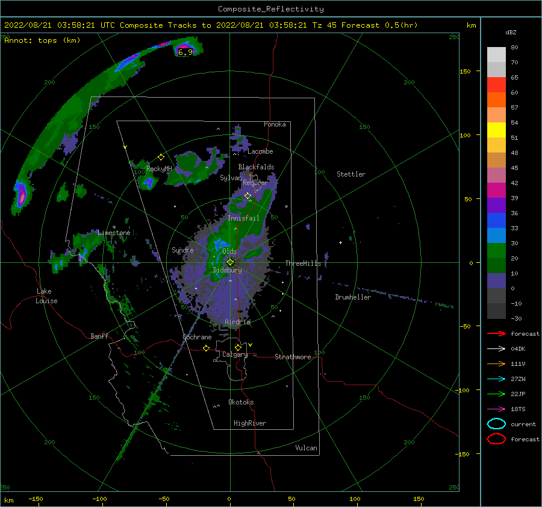Click the yellow radar-site diamond at Olds
This screenshot has height=507, width=542.
click(x=230, y=262)
